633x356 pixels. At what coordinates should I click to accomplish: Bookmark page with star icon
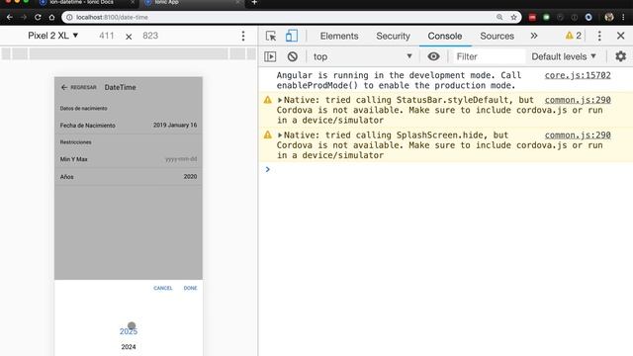[x=513, y=17]
